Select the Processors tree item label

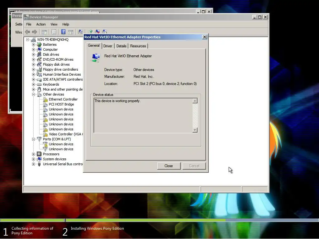click(x=51, y=154)
